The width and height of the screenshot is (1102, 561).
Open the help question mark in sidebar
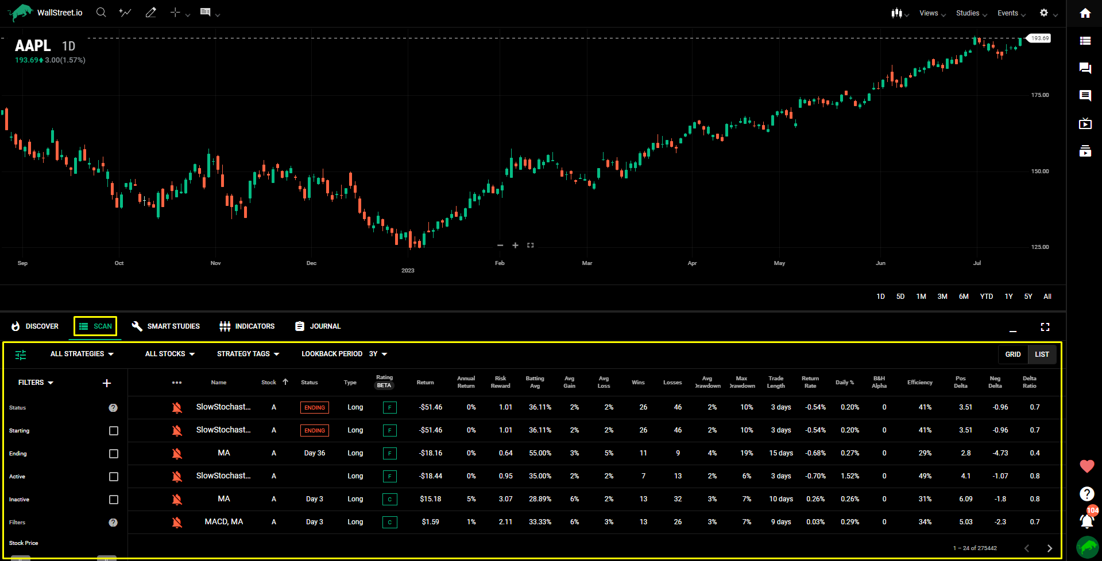tap(1086, 494)
